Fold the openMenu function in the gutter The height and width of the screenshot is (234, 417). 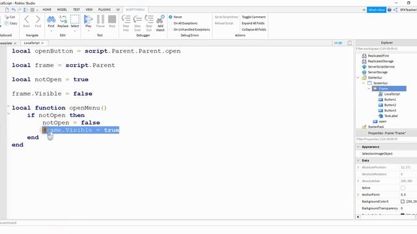click(x=8, y=107)
